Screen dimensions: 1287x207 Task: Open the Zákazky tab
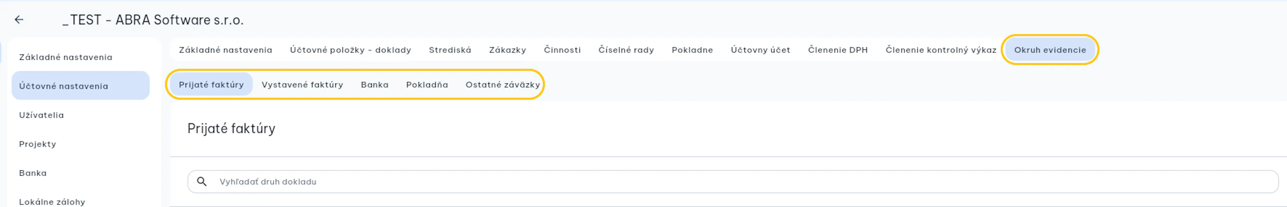pos(507,50)
